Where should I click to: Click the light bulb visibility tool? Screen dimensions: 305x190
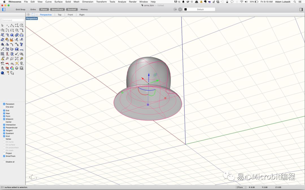coord(21,63)
